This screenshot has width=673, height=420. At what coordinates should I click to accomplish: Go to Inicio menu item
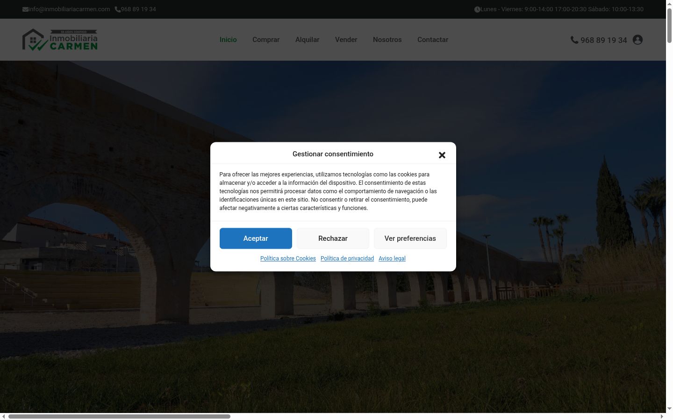228,40
